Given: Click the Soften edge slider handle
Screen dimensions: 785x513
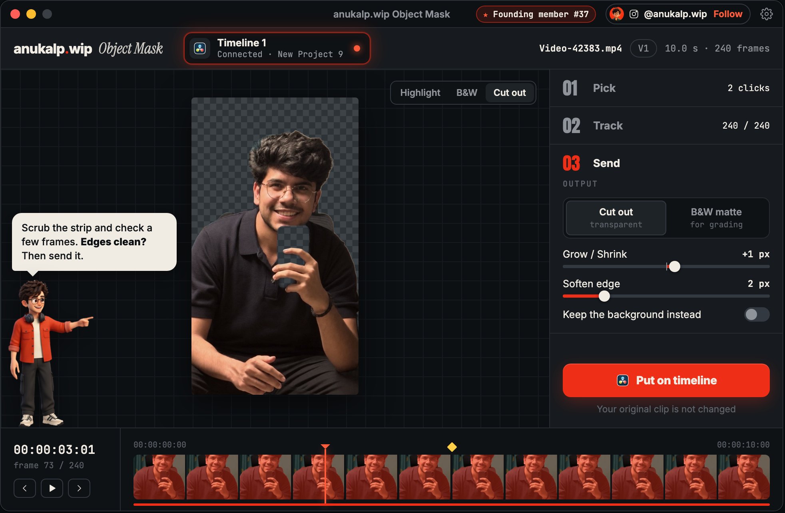Looking at the screenshot, I should [604, 296].
